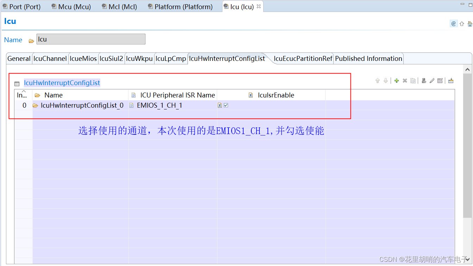Click the person with plus icon
This screenshot has width=473, height=266.
coord(424,81)
